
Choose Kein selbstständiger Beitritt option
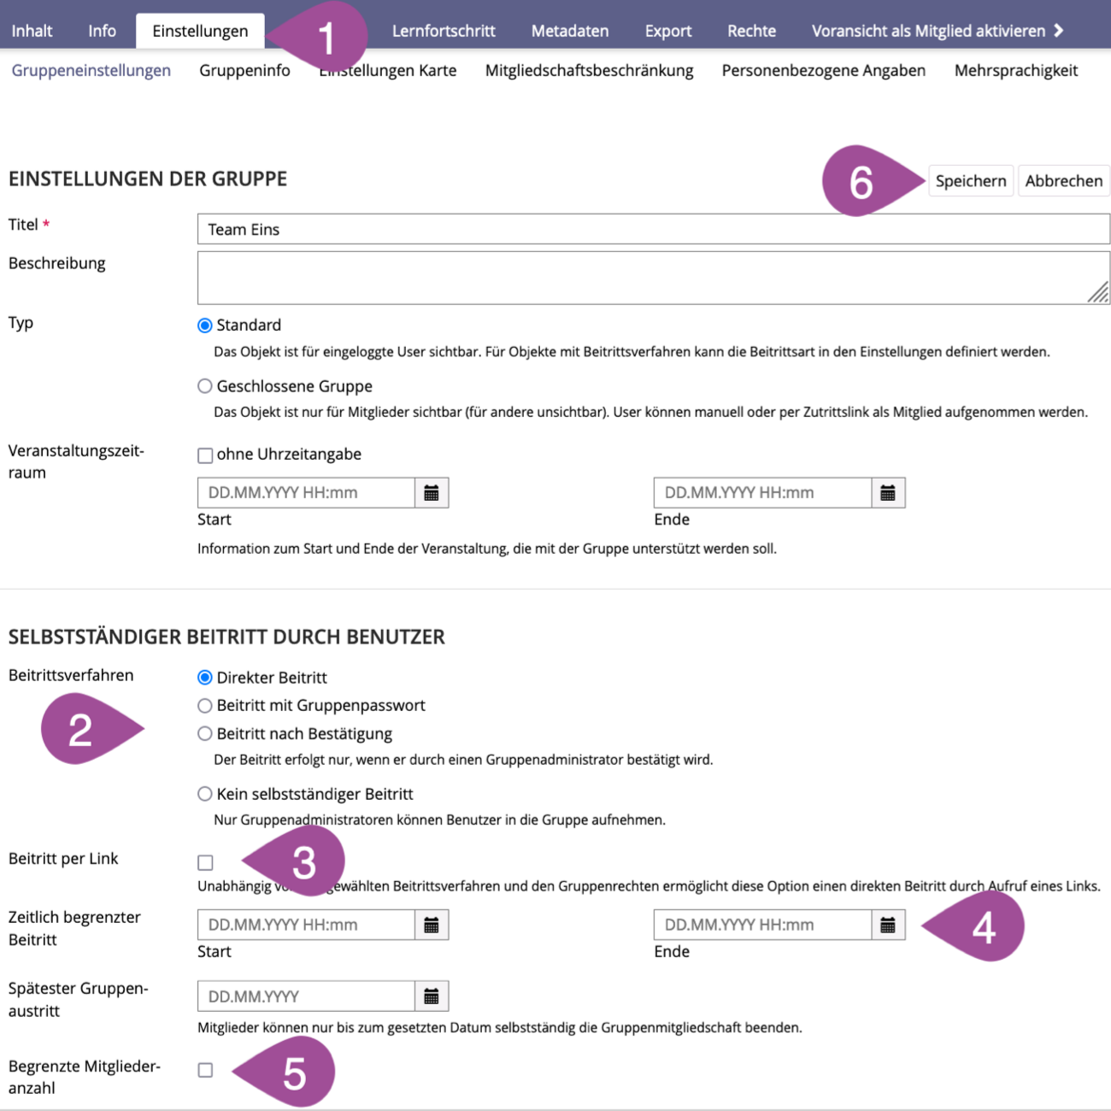(205, 794)
